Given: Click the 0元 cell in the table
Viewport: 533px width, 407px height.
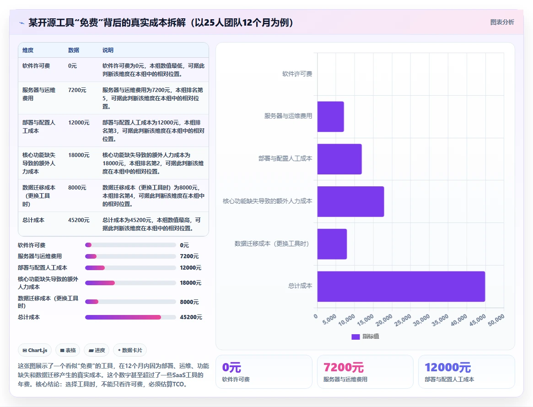Looking at the screenshot, I should 72,66.
